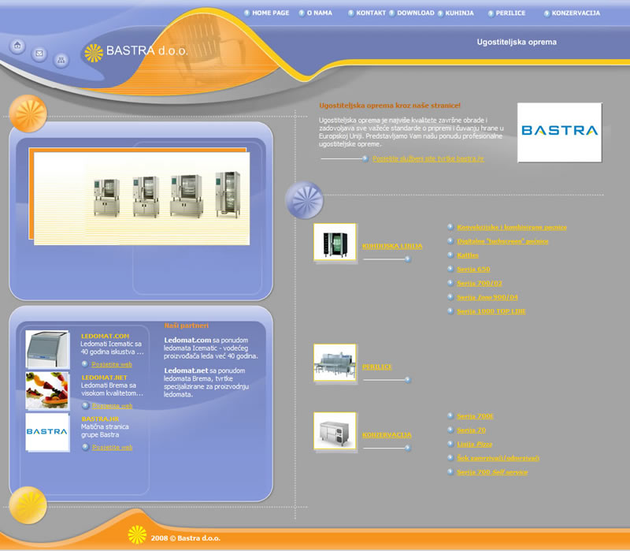Open the KONZERVACIJA category link

pyautogui.click(x=387, y=435)
